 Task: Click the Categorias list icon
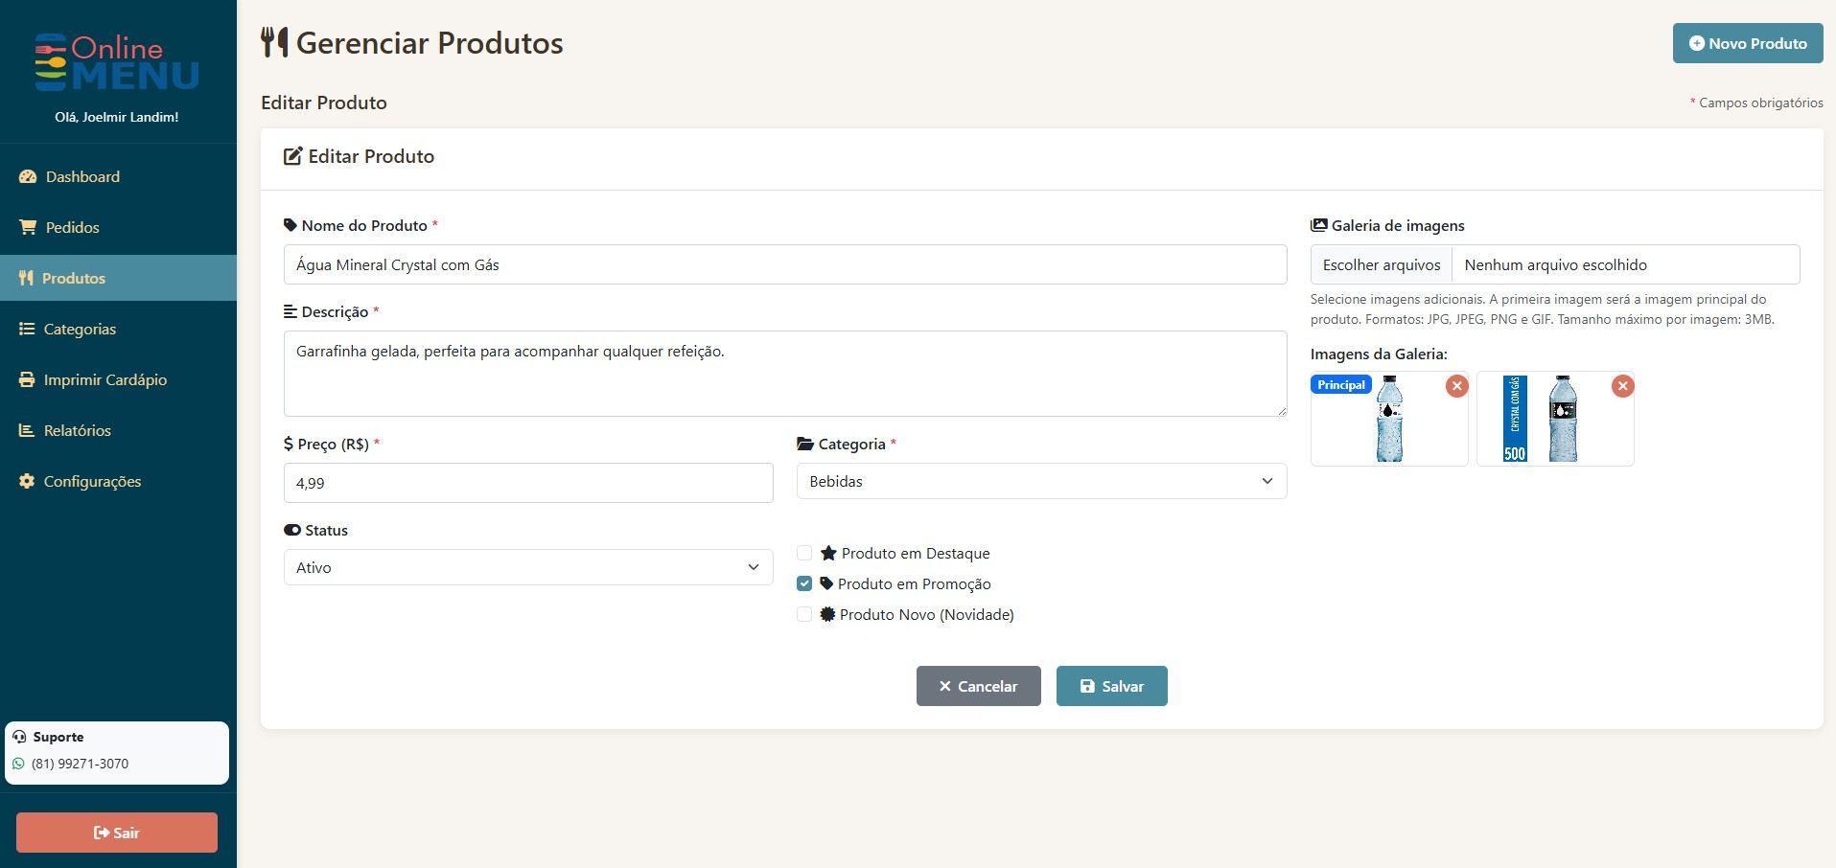25,329
